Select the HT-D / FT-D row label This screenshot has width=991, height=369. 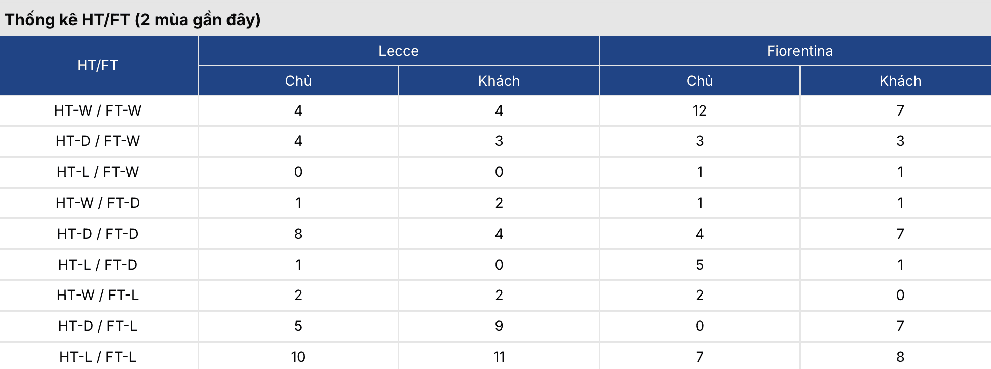[98, 234]
